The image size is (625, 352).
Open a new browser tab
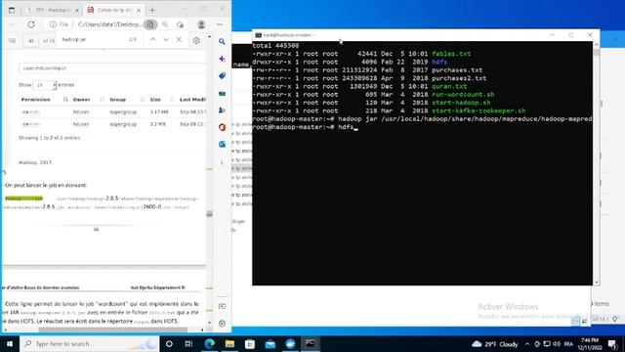coord(152,10)
